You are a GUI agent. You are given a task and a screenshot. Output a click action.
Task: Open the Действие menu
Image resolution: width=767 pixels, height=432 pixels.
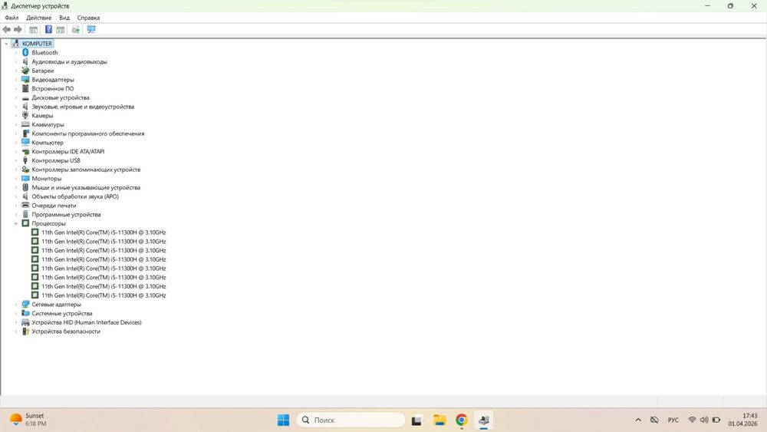tap(38, 18)
